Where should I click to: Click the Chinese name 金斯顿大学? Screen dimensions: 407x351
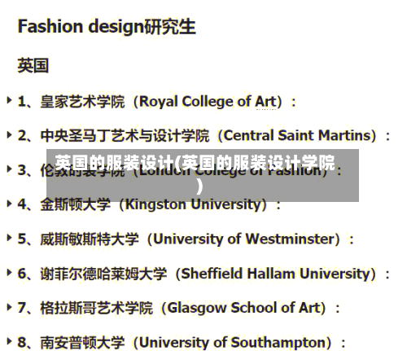coord(76,204)
